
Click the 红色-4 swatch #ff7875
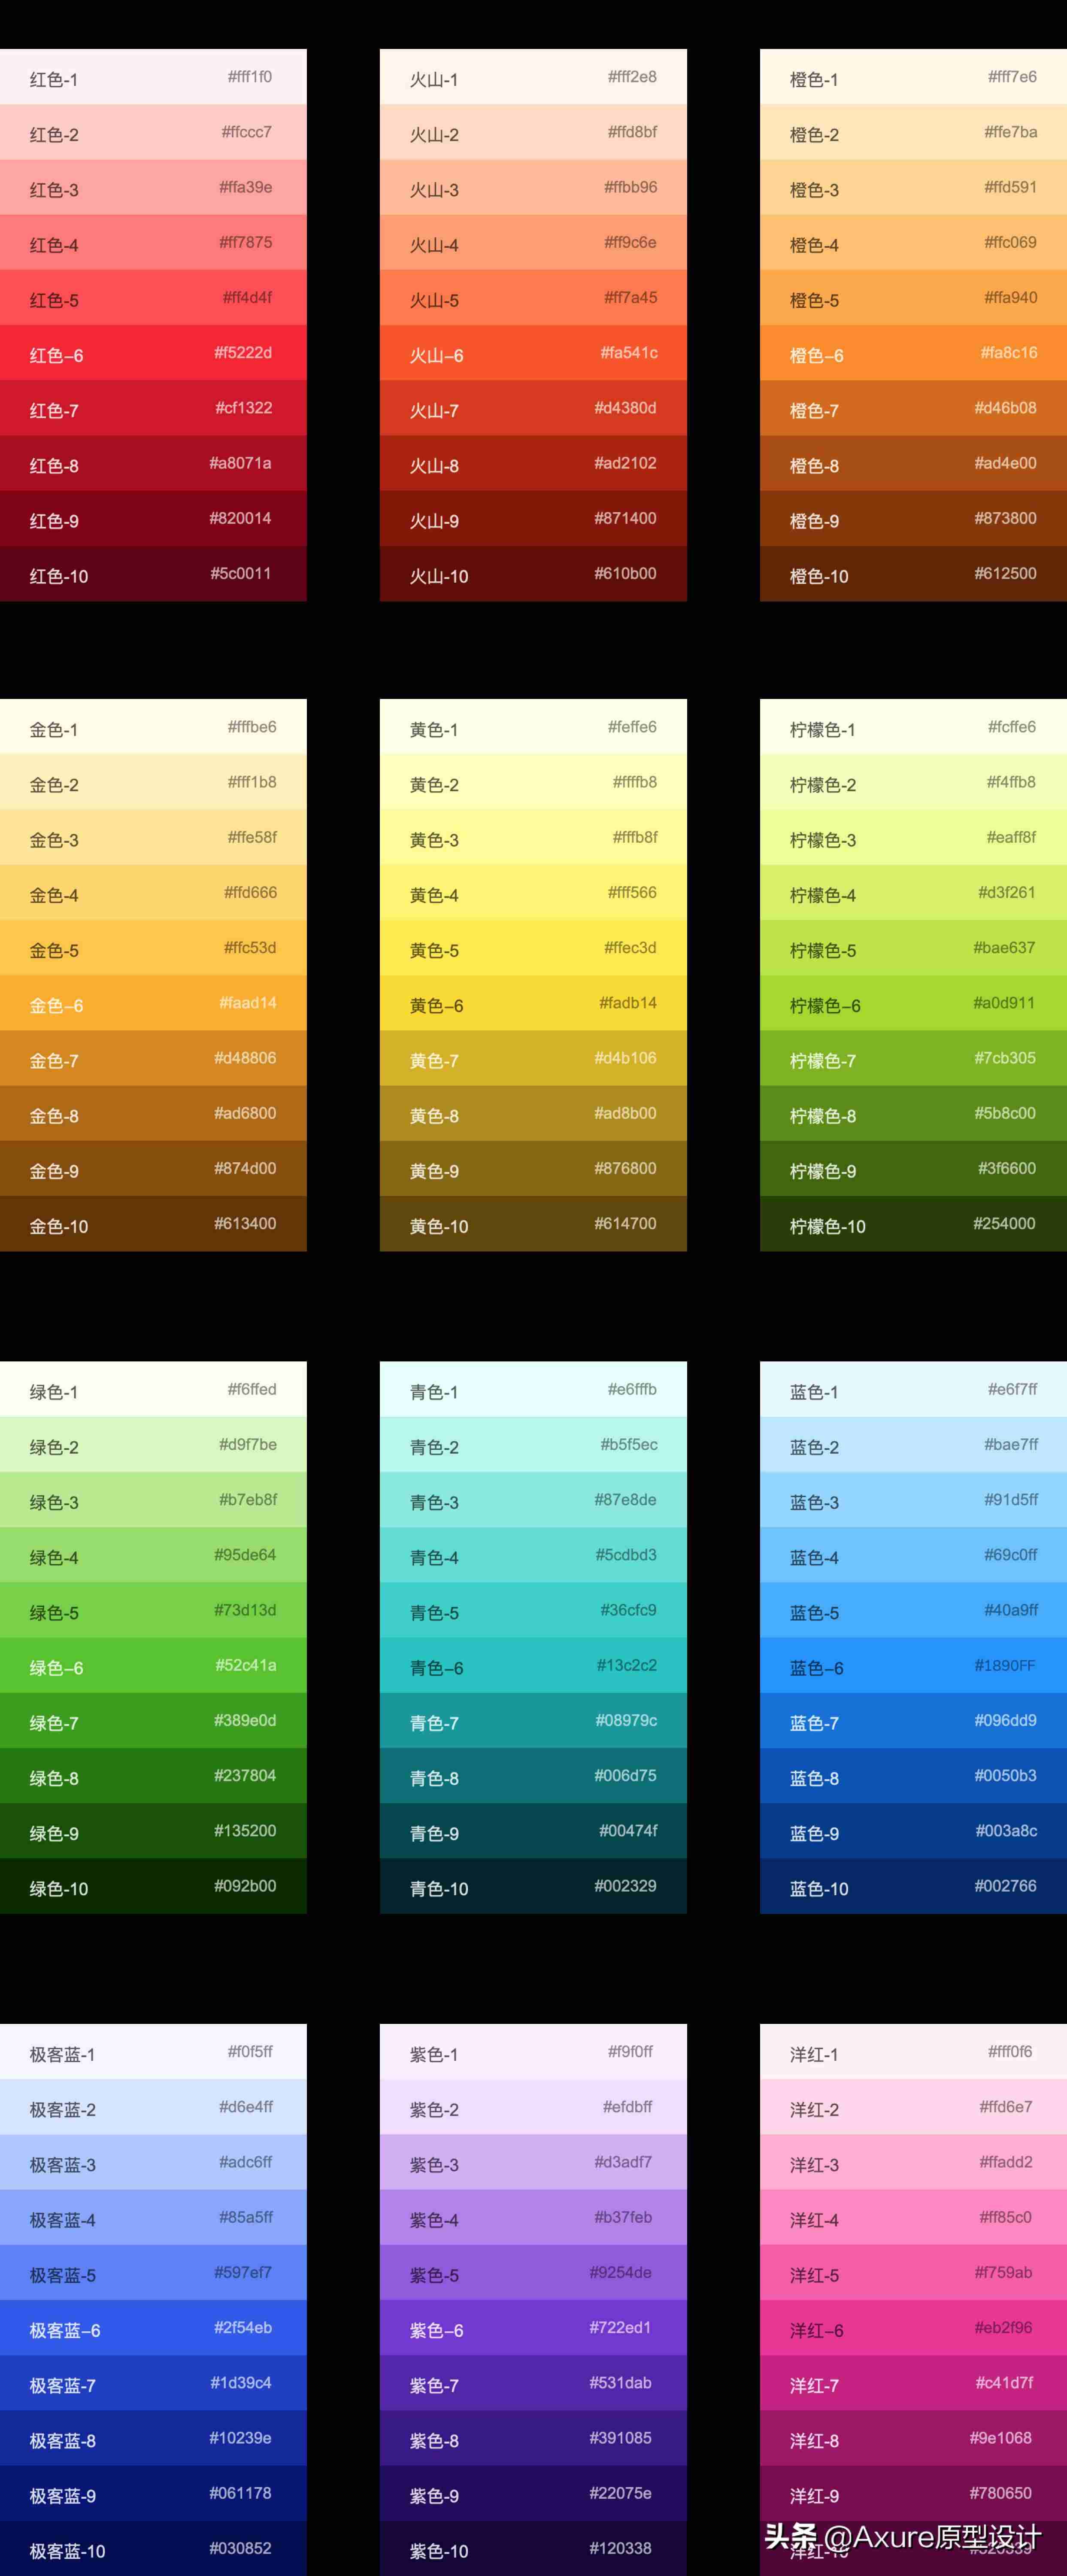[153, 243]
